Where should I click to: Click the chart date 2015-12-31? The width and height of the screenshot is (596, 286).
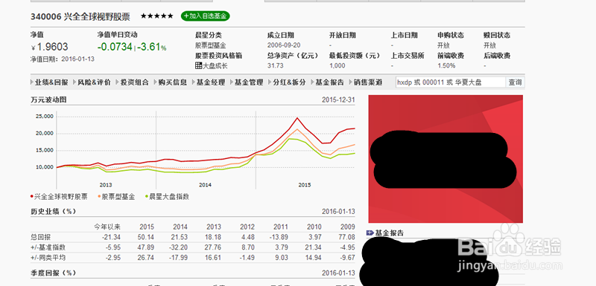338,100
